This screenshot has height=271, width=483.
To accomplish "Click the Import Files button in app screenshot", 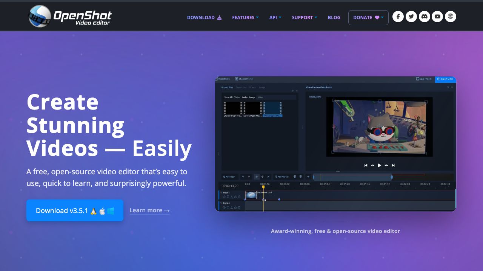I will [x=223, y=79].
